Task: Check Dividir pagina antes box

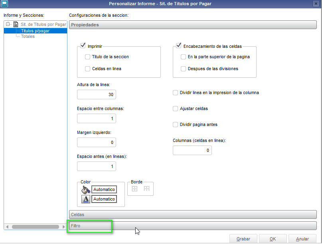Action: 175,124
